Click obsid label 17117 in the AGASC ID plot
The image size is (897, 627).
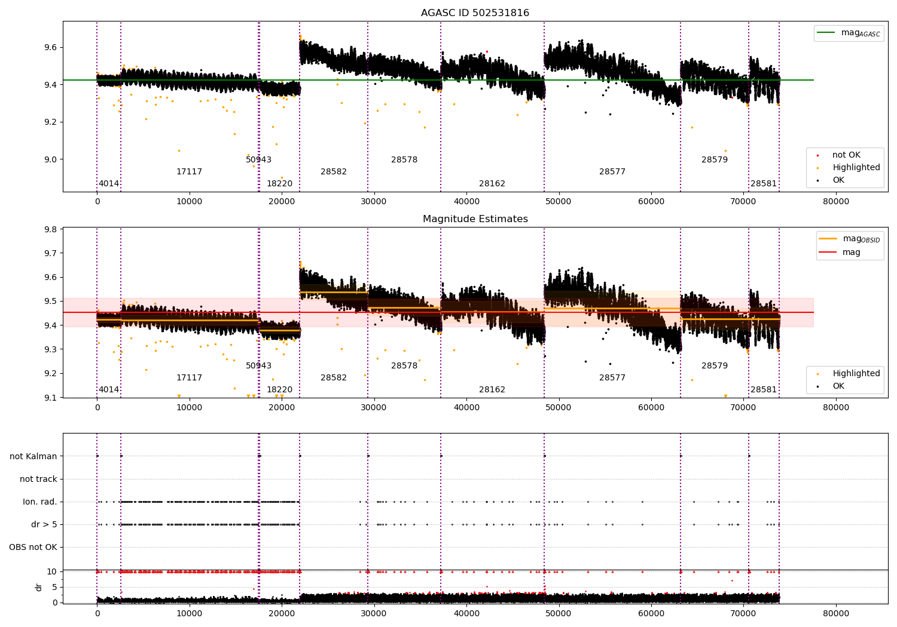[189, 172]
